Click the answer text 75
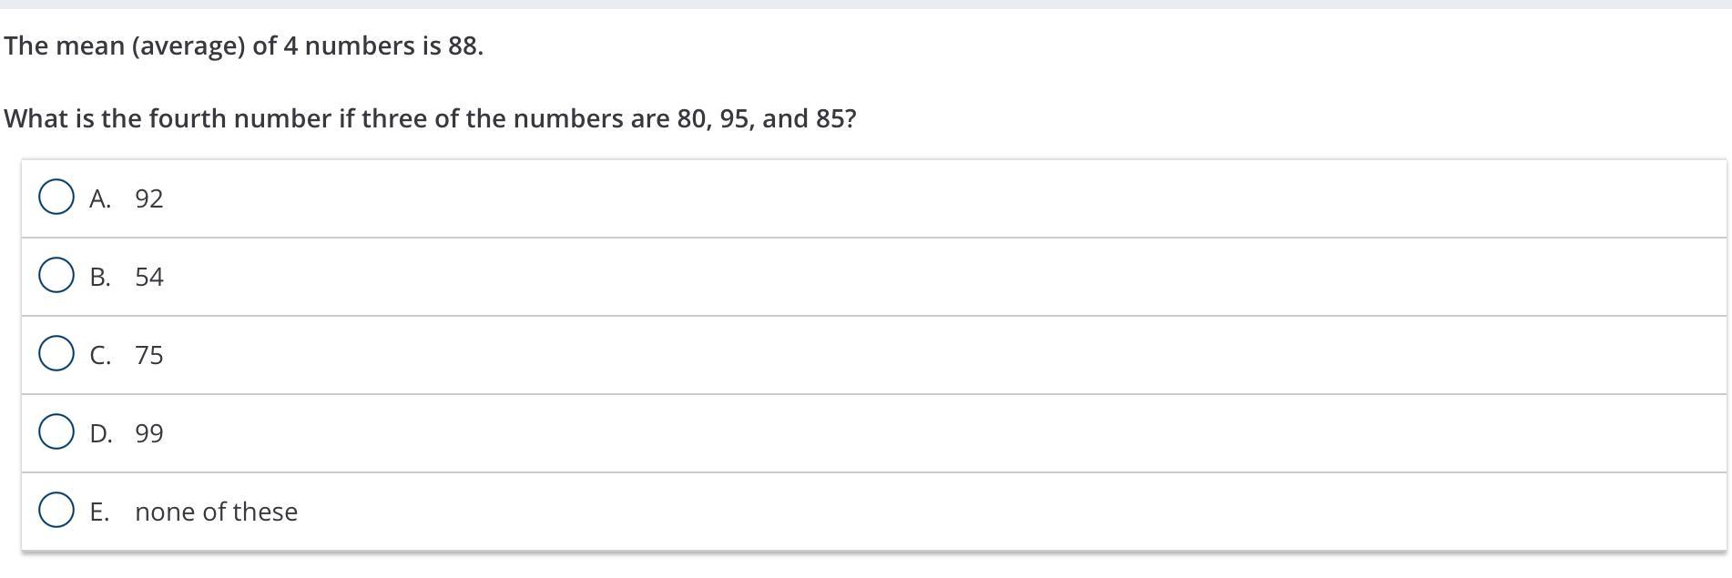Screen dimensions: 1732x578 [x=149, y=355]
